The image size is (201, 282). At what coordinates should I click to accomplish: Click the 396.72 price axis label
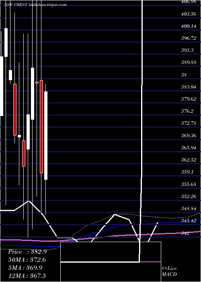pos(189,38)
